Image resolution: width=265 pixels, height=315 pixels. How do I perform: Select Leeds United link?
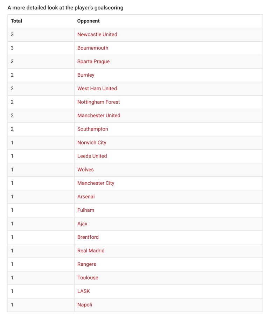(92, 156)
